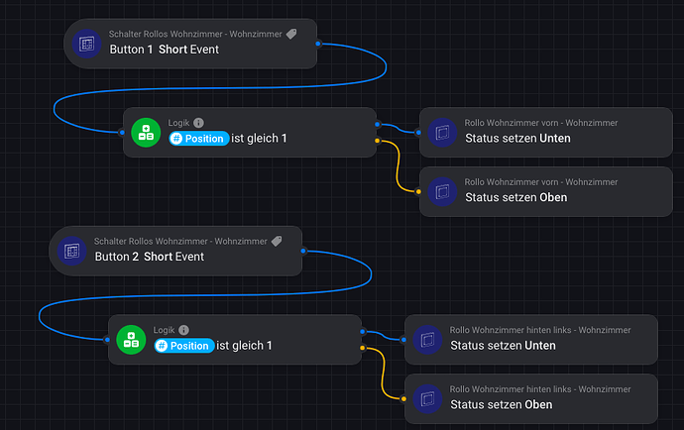Click the tag icon on Button 2 node
The image size is (684, 430).
click(277, 241)
